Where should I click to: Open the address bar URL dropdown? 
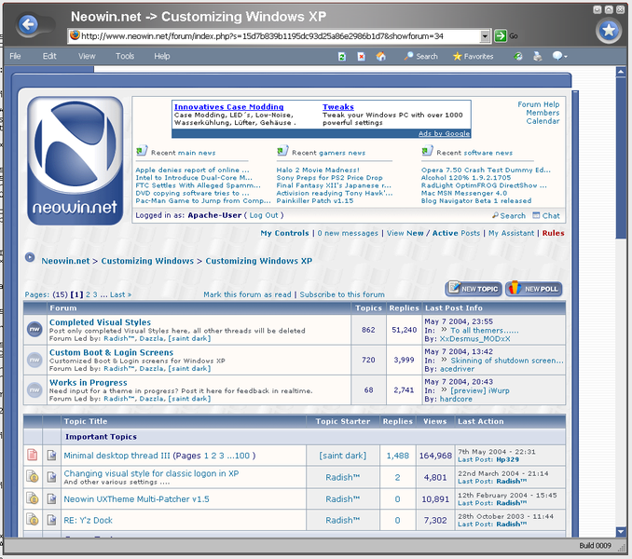pos(486,36)
